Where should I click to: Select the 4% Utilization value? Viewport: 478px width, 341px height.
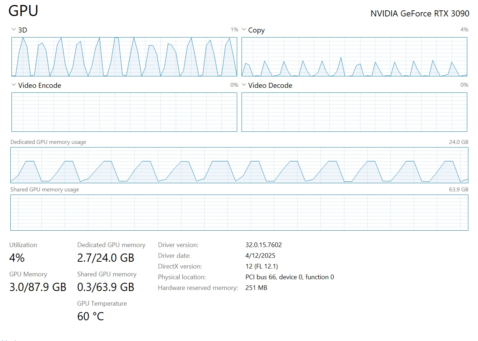point(17,258)
